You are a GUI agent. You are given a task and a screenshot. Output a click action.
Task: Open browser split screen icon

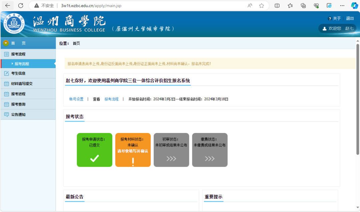click(x=277, y=5)
